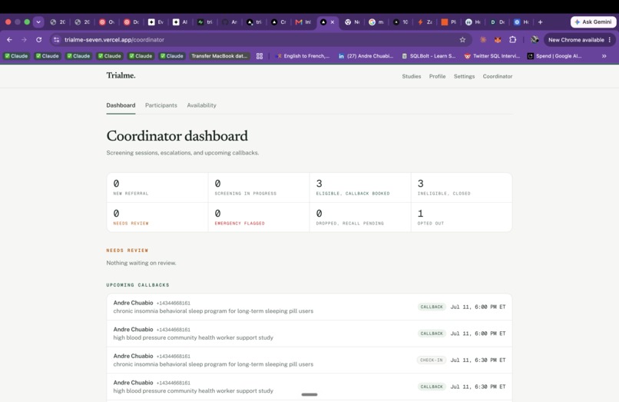619x402 pixels.
Task: Open the bookmarks grid icon
Action: [x=260, y=56]
